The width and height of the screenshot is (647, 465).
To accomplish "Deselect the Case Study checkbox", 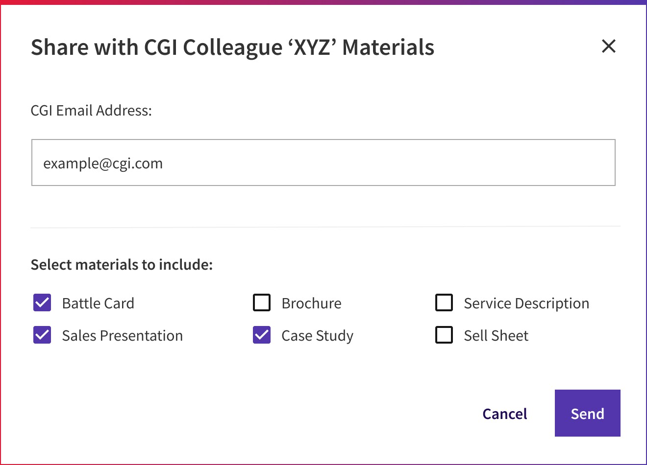I will point(262,335).
